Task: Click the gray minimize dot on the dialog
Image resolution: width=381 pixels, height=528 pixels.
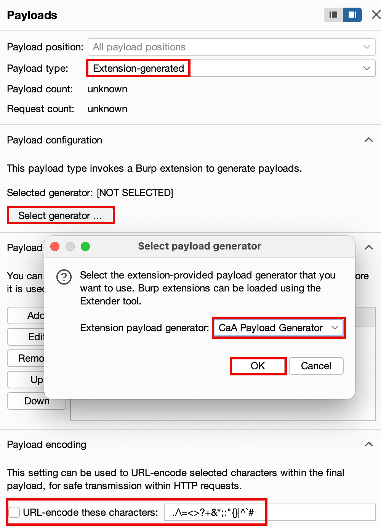Action: 70,246
